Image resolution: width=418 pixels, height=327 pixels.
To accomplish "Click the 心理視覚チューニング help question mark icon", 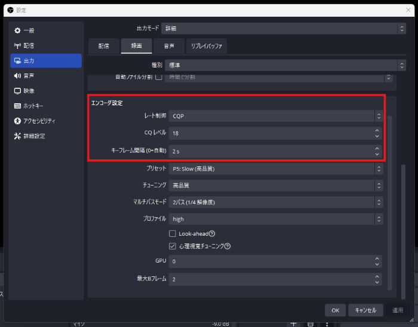I will pyautogui.click(x=228, y=246).
